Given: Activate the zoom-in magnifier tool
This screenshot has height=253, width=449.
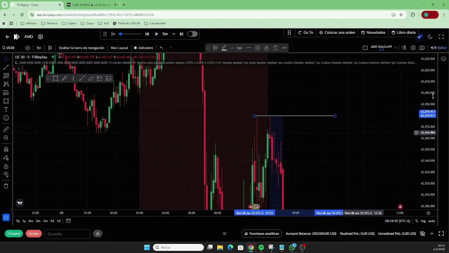Looking at the screenshot, I should [6, 138].
